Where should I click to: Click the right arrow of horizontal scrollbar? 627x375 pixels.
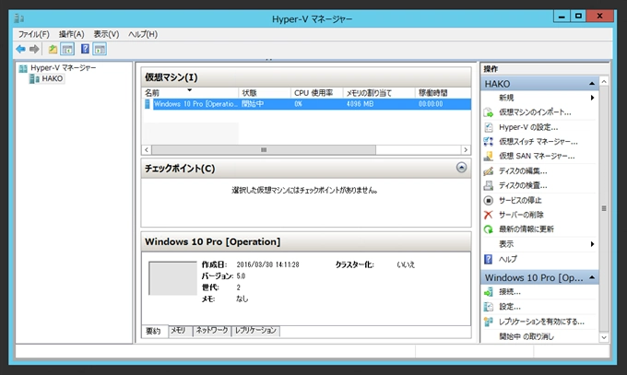[466, 150]
